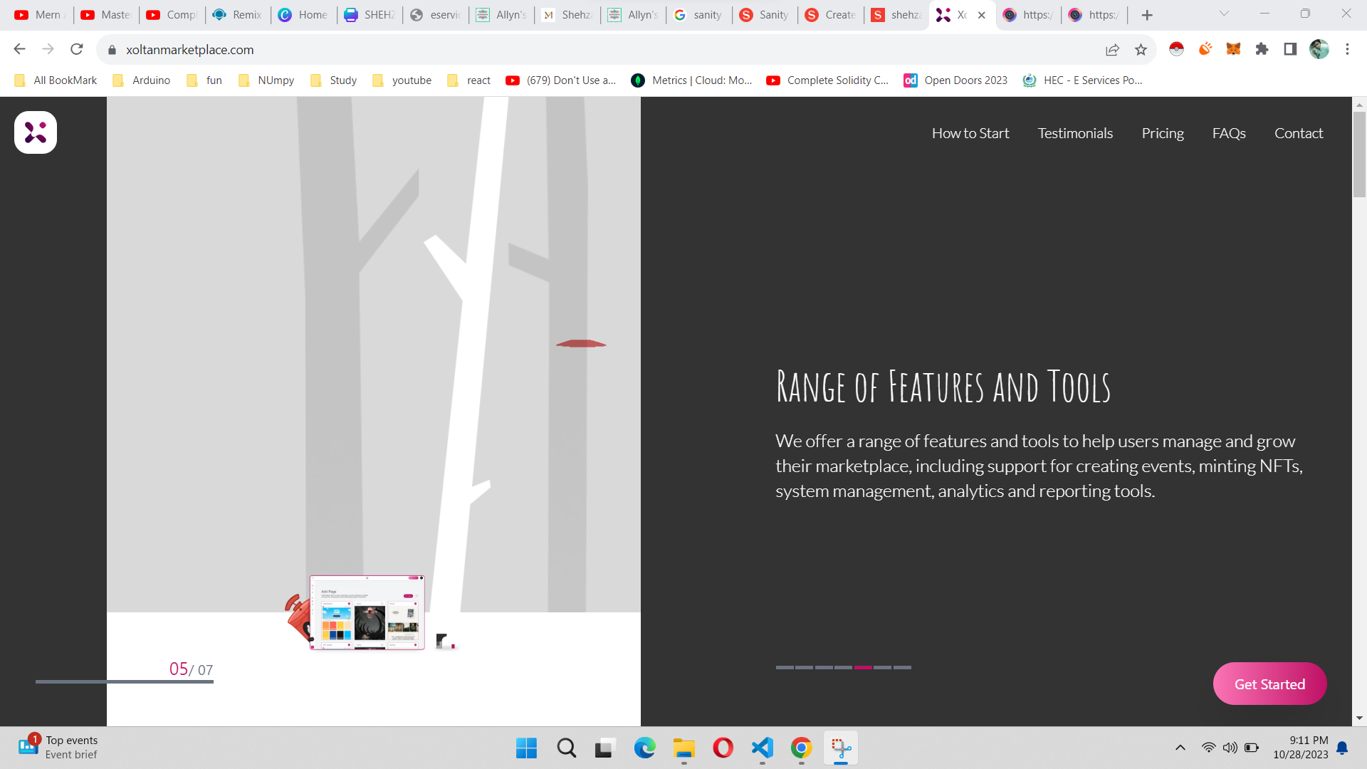This screenshot has width=1367, height=769.
Task: Close the Xoltan marketplace tab
Action: click(x=982, y=15)
